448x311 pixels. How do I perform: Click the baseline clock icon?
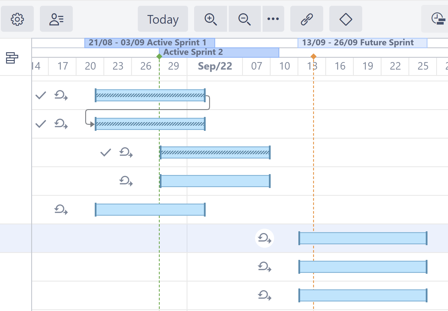click(x=438, y=19)
